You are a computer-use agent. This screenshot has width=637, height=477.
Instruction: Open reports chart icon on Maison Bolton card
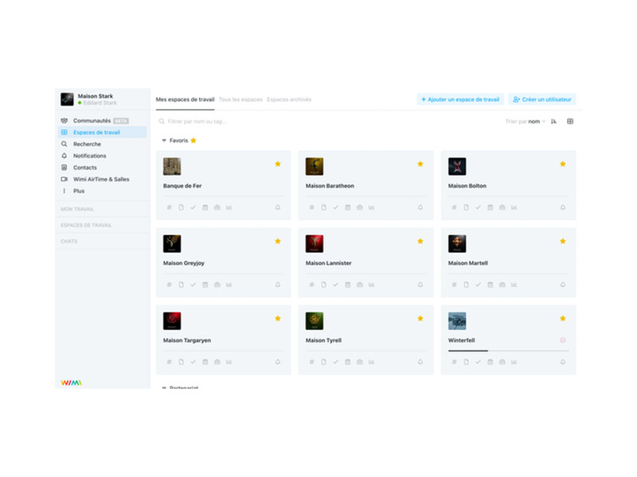tap(514, 207)
